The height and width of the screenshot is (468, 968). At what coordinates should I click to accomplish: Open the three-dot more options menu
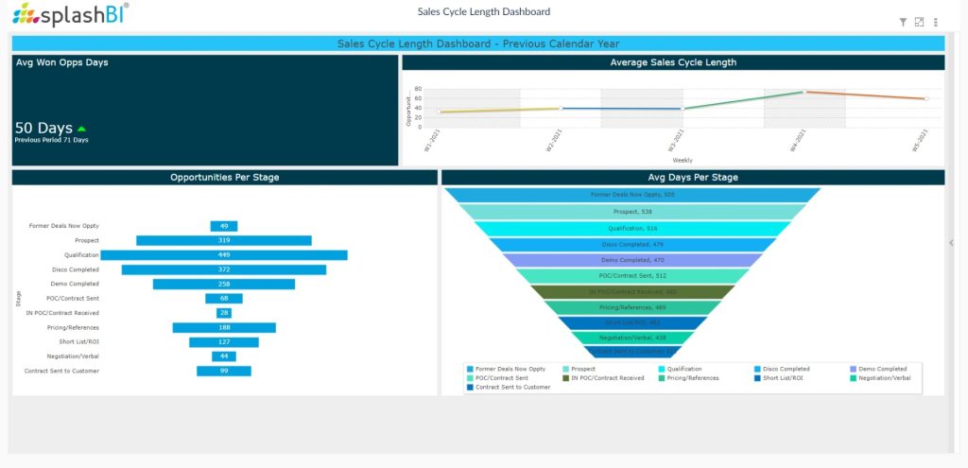click(x=936, y=23)
